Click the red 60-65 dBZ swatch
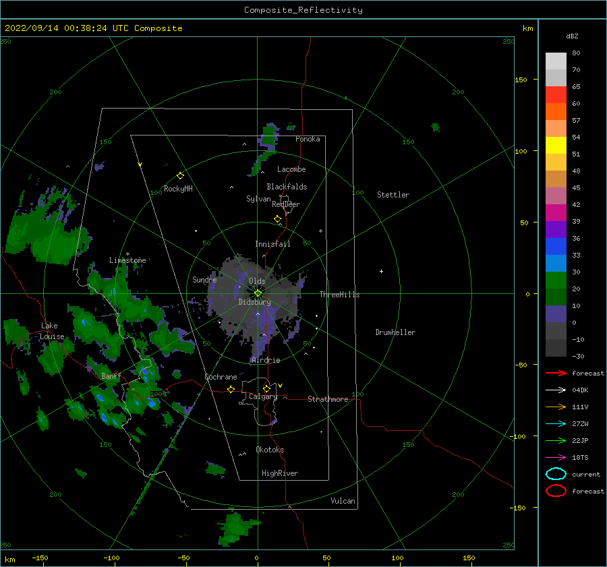The image size is (607, 567). pyautogui.click(x=556, y=95)
